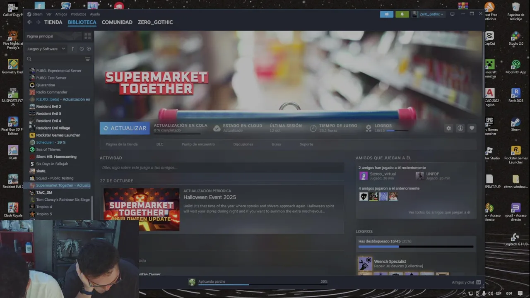Open the Ayuda menu
530x298 pixels.
[95, 14]
